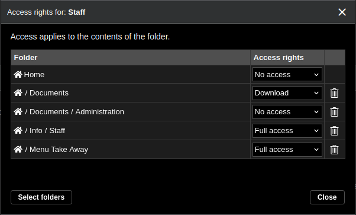Click the house icon beside Home
Viewport: 356px width, 215px height.
(18, 74)
